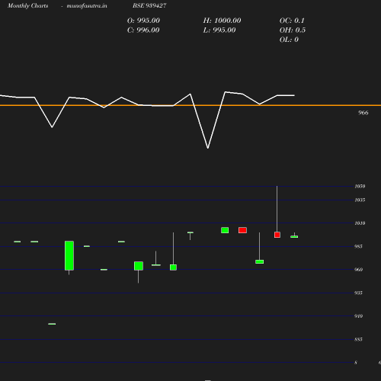Click the 1050 price axis label
The height and width of the screenshot is (381, 381).
(x=360, y=187)
